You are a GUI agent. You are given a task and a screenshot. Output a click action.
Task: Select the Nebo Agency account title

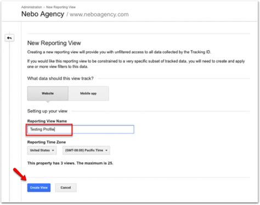click(43, 14)
